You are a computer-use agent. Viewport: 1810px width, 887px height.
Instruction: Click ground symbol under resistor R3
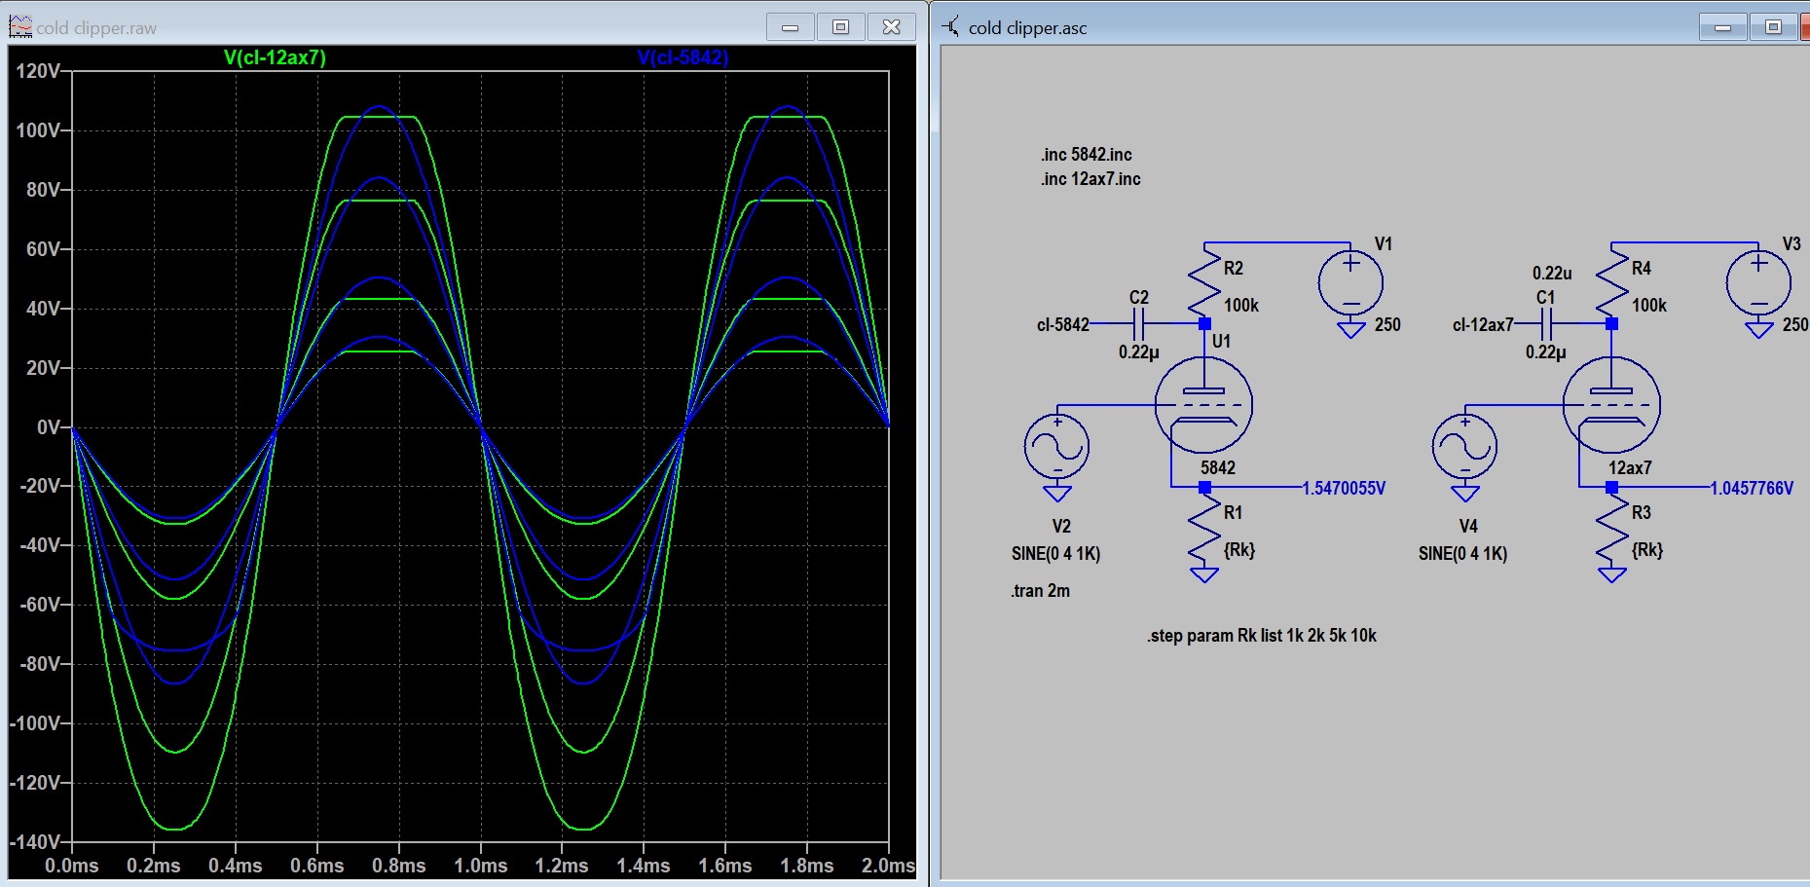pyautogui.click(x=1612, y=574)
